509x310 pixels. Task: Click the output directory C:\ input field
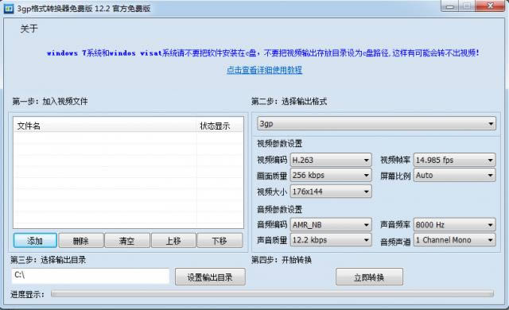pyautogui.click(x=90, y=276)
